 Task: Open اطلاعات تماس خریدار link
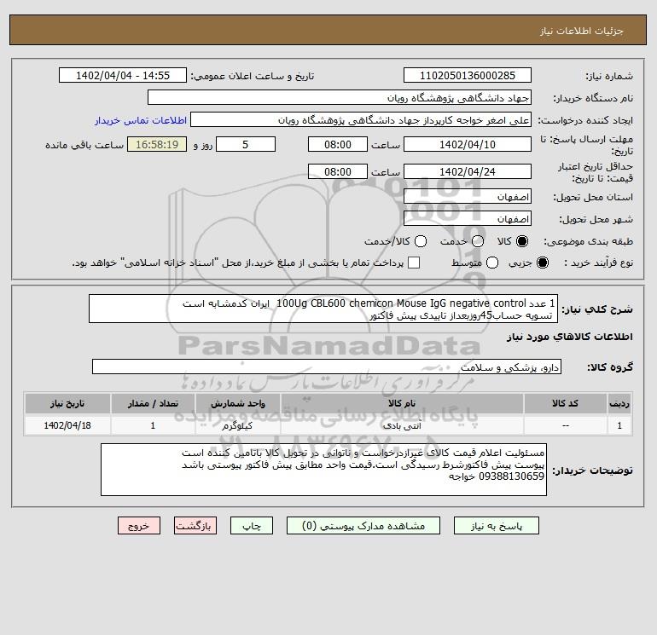click(141, 120)
